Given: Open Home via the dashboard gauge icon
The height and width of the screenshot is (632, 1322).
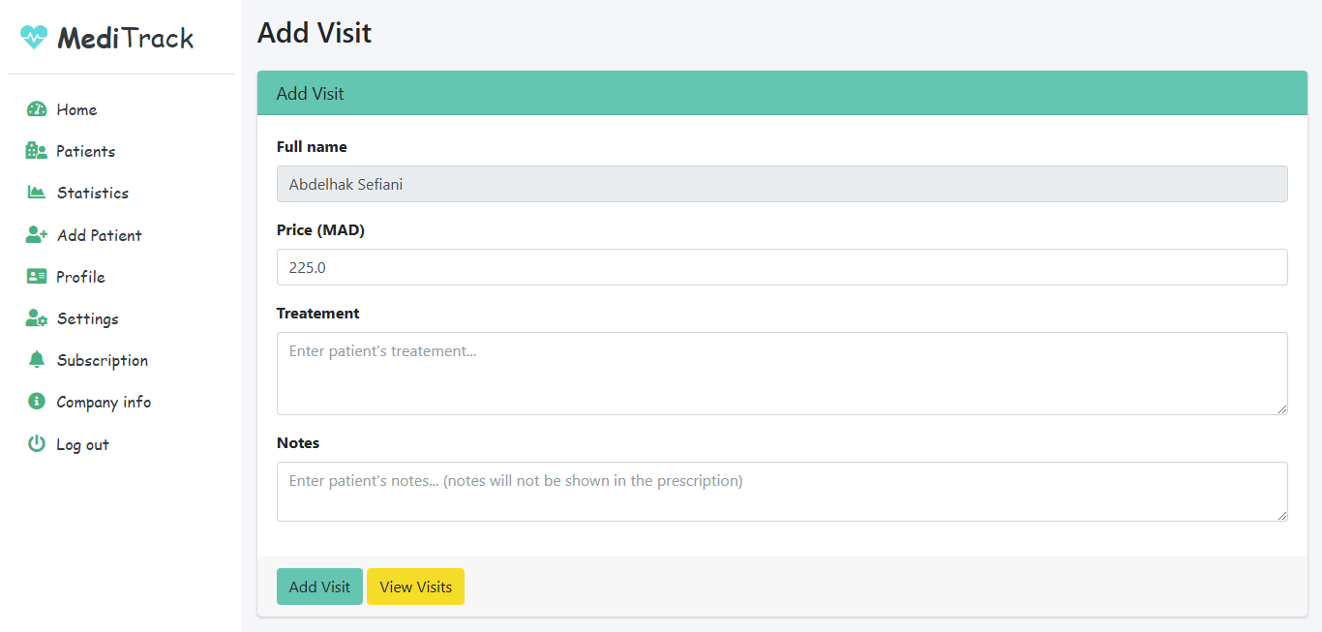Looking at the screenshot, I should tap(37, 109).
